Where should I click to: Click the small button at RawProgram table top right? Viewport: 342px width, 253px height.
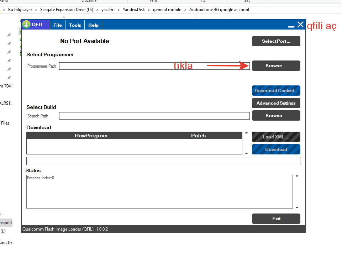pos(246,133)
